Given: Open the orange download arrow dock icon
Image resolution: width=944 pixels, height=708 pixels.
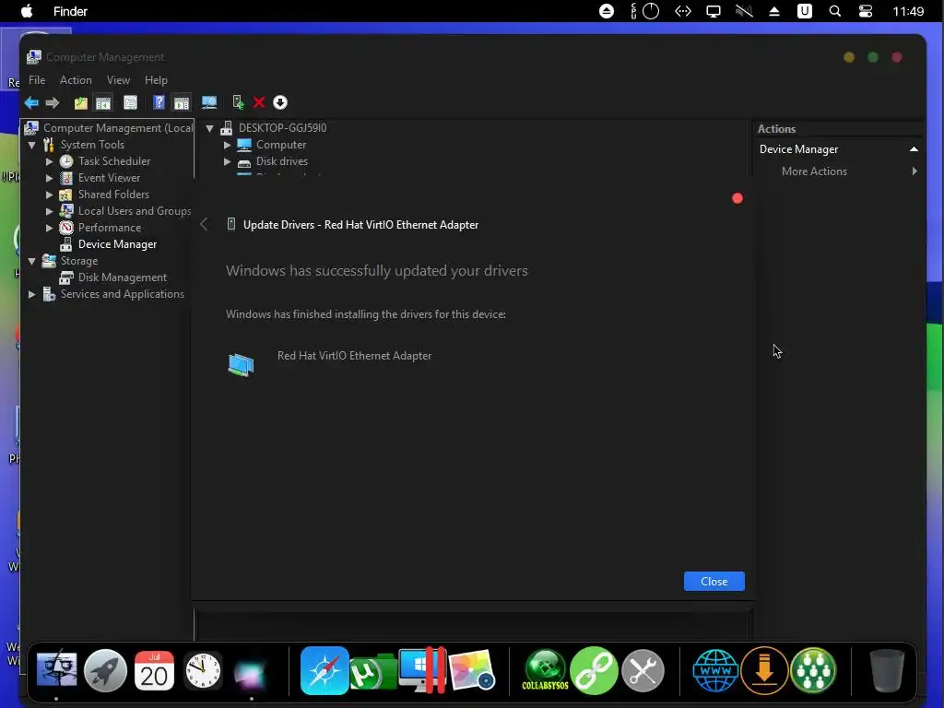Looking at the screenshot, I should pos(764,670).
